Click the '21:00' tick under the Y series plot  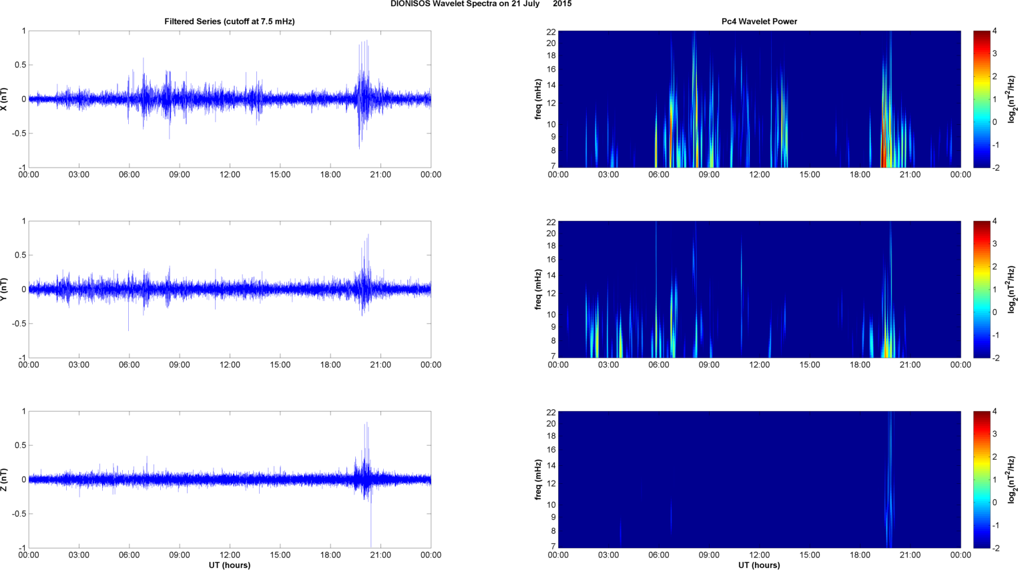[380, 365]
